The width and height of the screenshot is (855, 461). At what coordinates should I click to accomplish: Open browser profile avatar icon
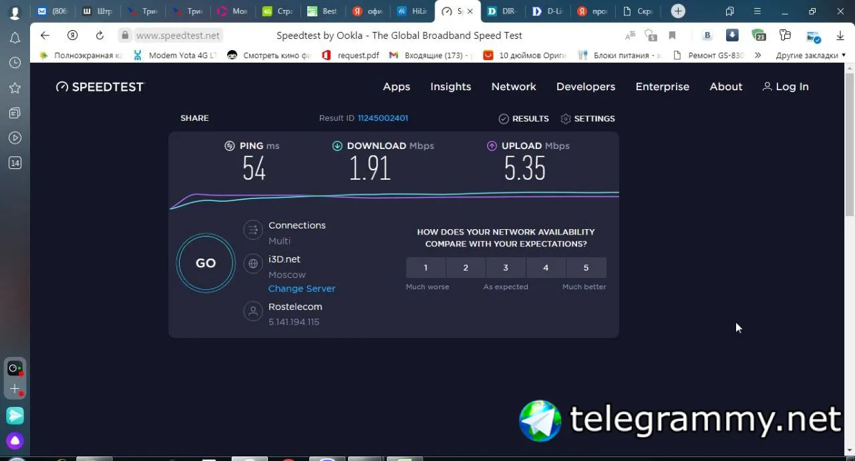(x=15, y=12)
